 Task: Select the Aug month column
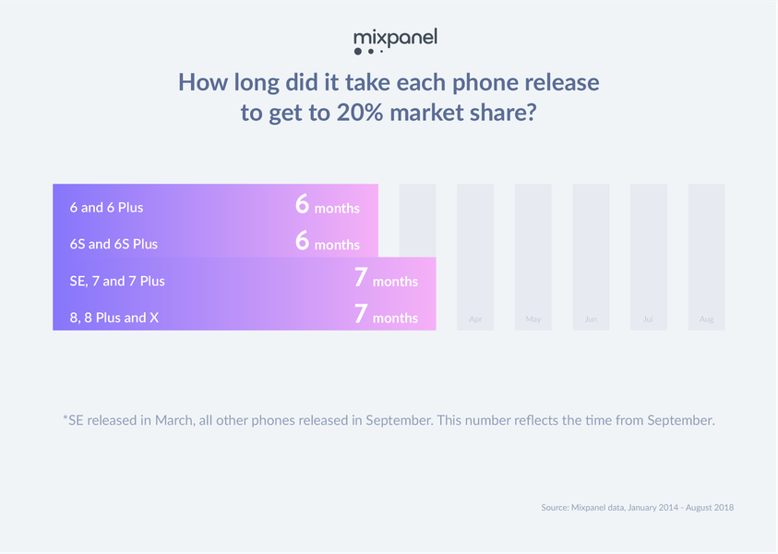point(706,257)
